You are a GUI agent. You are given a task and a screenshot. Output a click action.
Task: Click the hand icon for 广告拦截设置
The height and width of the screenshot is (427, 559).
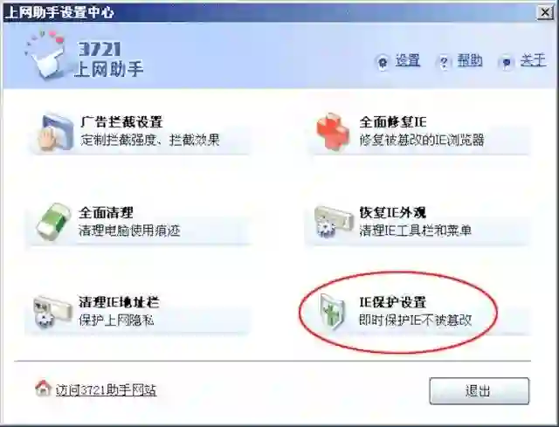tap(56, 132)
